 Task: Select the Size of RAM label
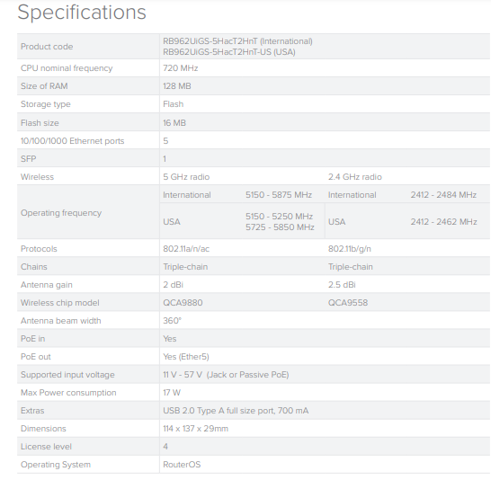click(x=44, y=86)
